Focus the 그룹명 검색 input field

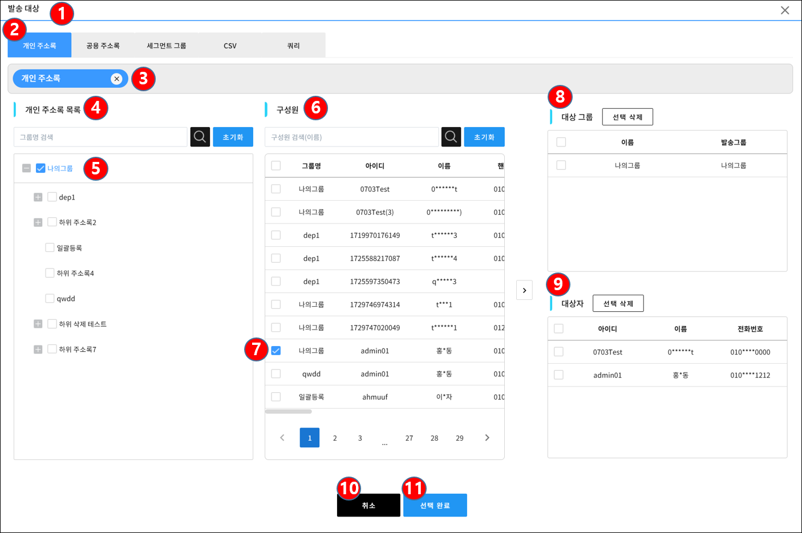click(101, 137)
